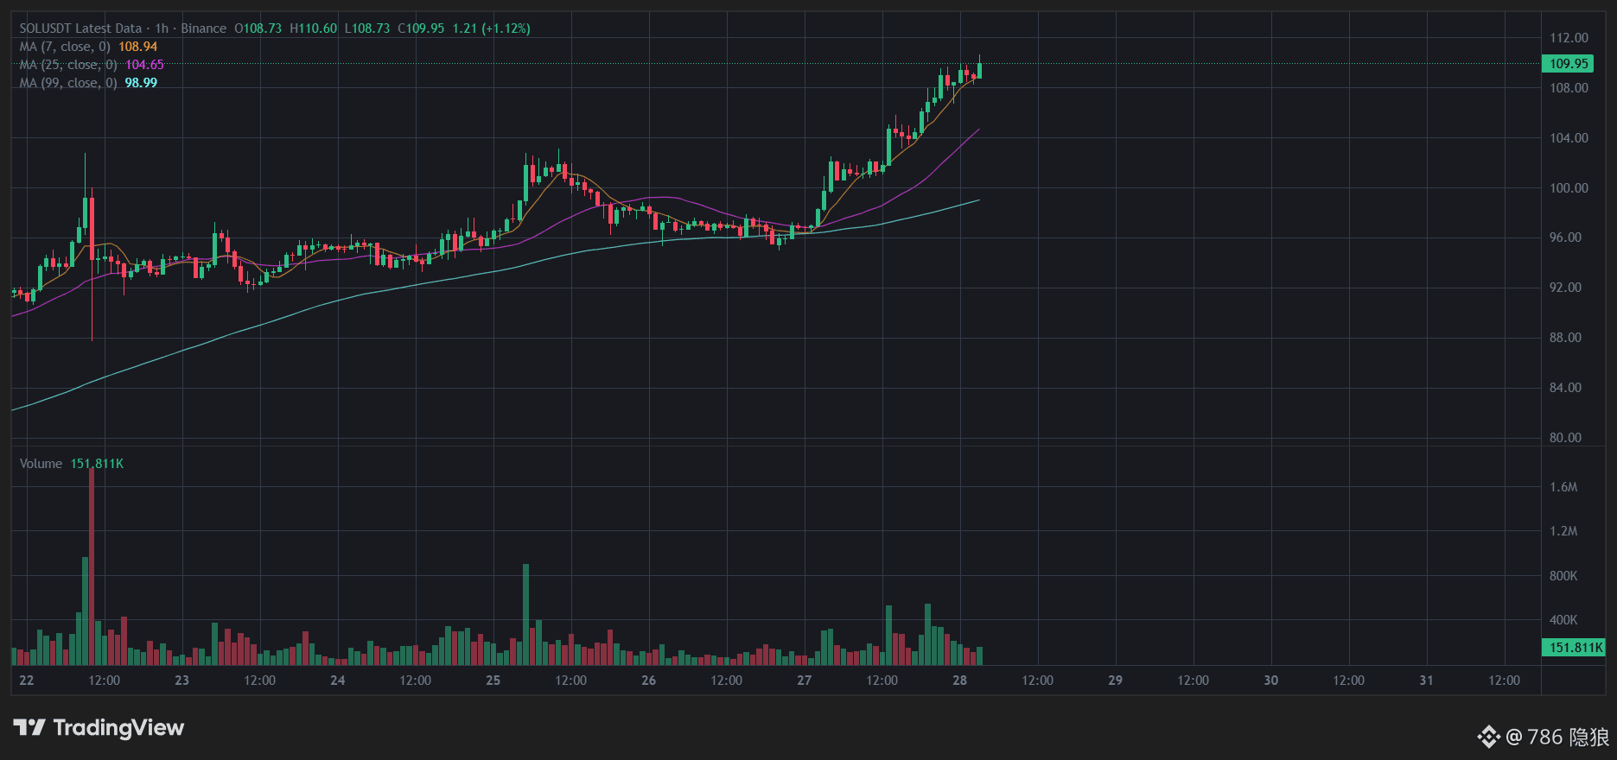Click the 1.2M volume axis label
The image size is (1617, 760).
point(1563,531)
